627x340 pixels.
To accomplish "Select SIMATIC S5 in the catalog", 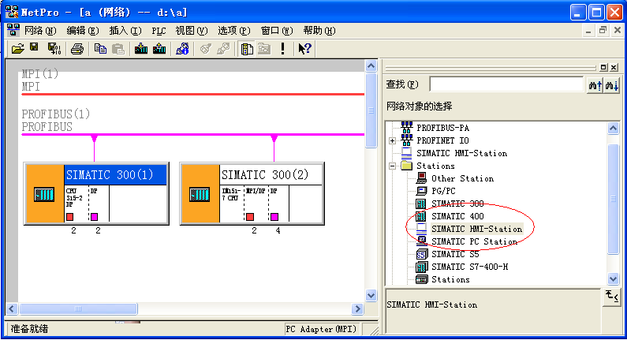I will coord(455,254).
